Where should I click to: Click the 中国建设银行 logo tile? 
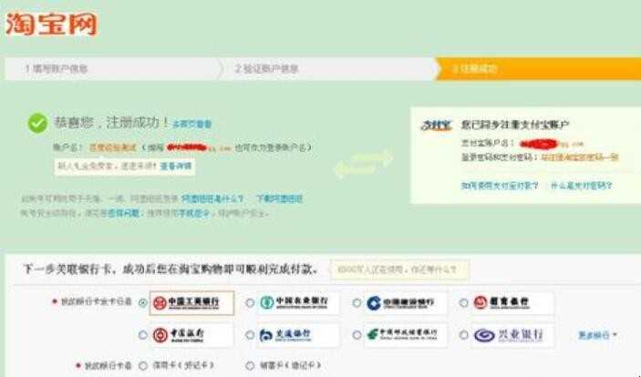(405, 302)
